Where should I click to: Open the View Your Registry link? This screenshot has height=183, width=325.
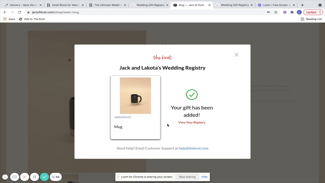tap(192, 122)
